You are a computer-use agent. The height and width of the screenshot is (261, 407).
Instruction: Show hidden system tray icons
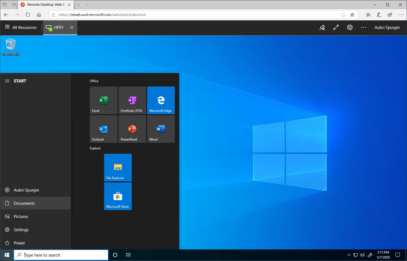tap(349, 255)
